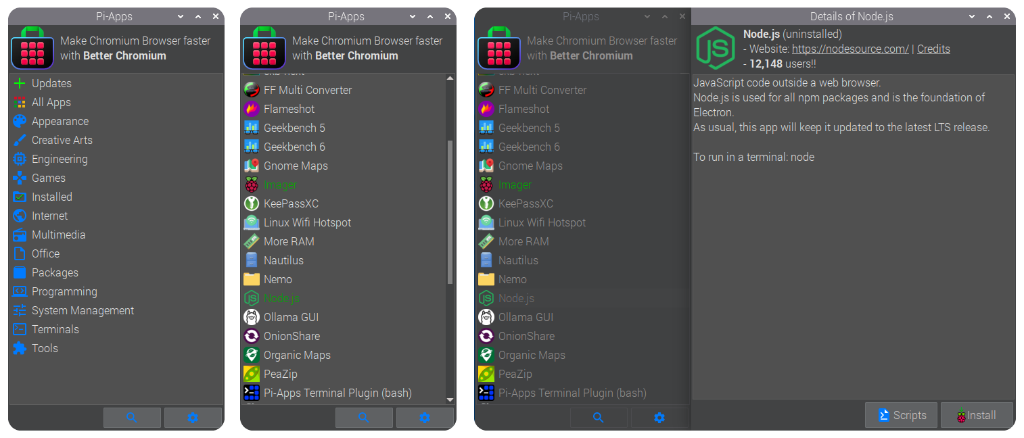
Task: Open settings gear below the bright app list
Action: coord(425,418)
